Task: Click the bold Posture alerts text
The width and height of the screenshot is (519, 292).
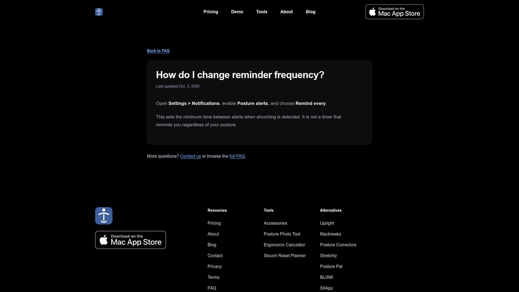Action: pyautogui.click(x=253, y=103)
